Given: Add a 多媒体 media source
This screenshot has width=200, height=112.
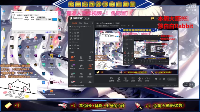Looking at the screenshot, I should coord(133,79).
